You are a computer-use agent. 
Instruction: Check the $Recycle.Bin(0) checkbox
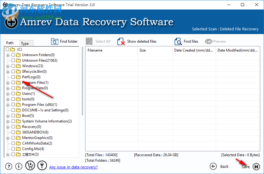[13, 72]
